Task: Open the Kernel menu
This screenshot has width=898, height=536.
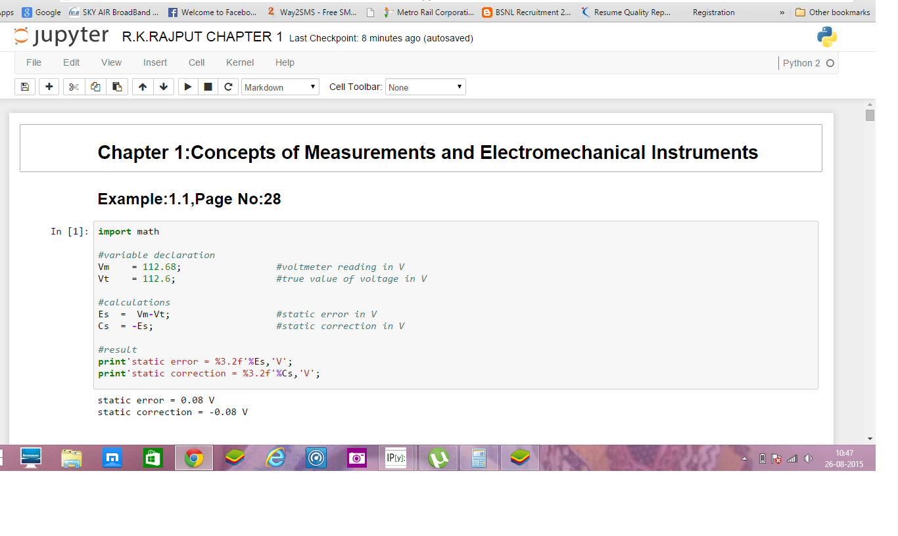Action: pos(239,62)
